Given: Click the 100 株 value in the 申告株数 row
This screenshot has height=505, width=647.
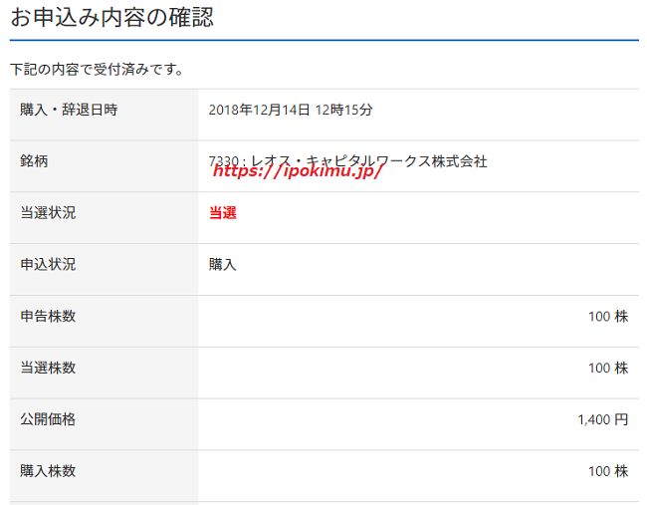Looking at the screenshot, I should [x=608, y=317].
